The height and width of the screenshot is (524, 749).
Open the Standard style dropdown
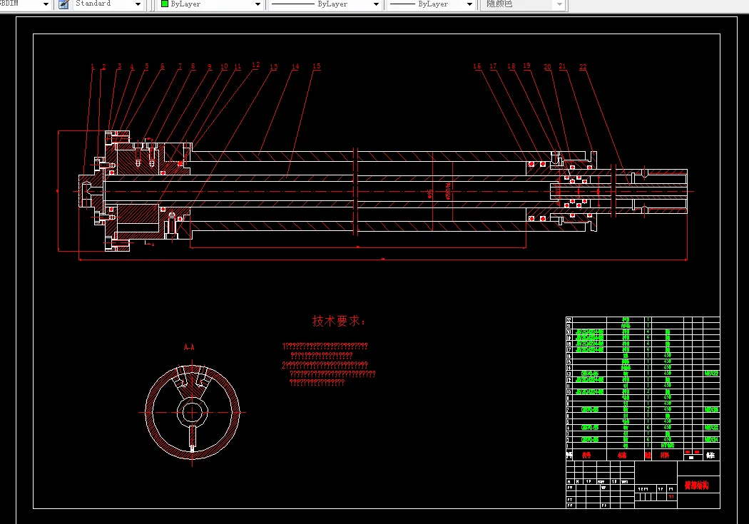[x=138, y=4]
